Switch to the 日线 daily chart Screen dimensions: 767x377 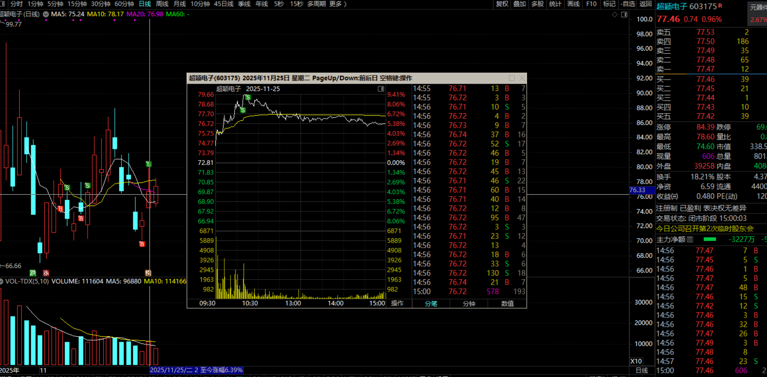145,4
